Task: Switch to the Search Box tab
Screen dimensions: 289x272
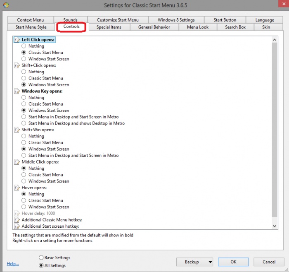Action: [x=235, y=27]
